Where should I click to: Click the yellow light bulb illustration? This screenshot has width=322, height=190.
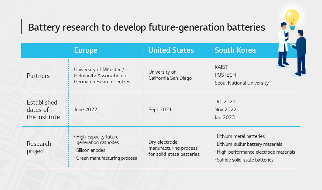click(292, 19)
